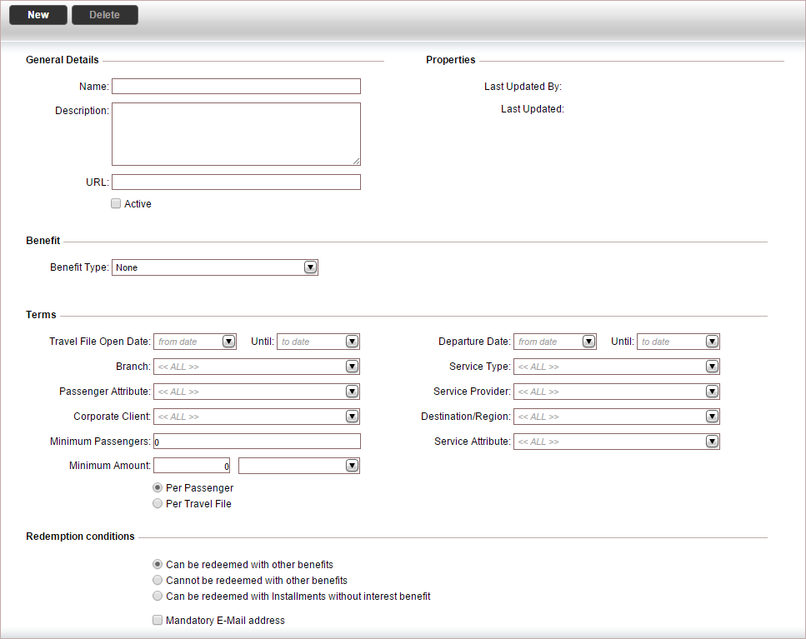Click the 'Benefit' section heading

coord(43,241)
